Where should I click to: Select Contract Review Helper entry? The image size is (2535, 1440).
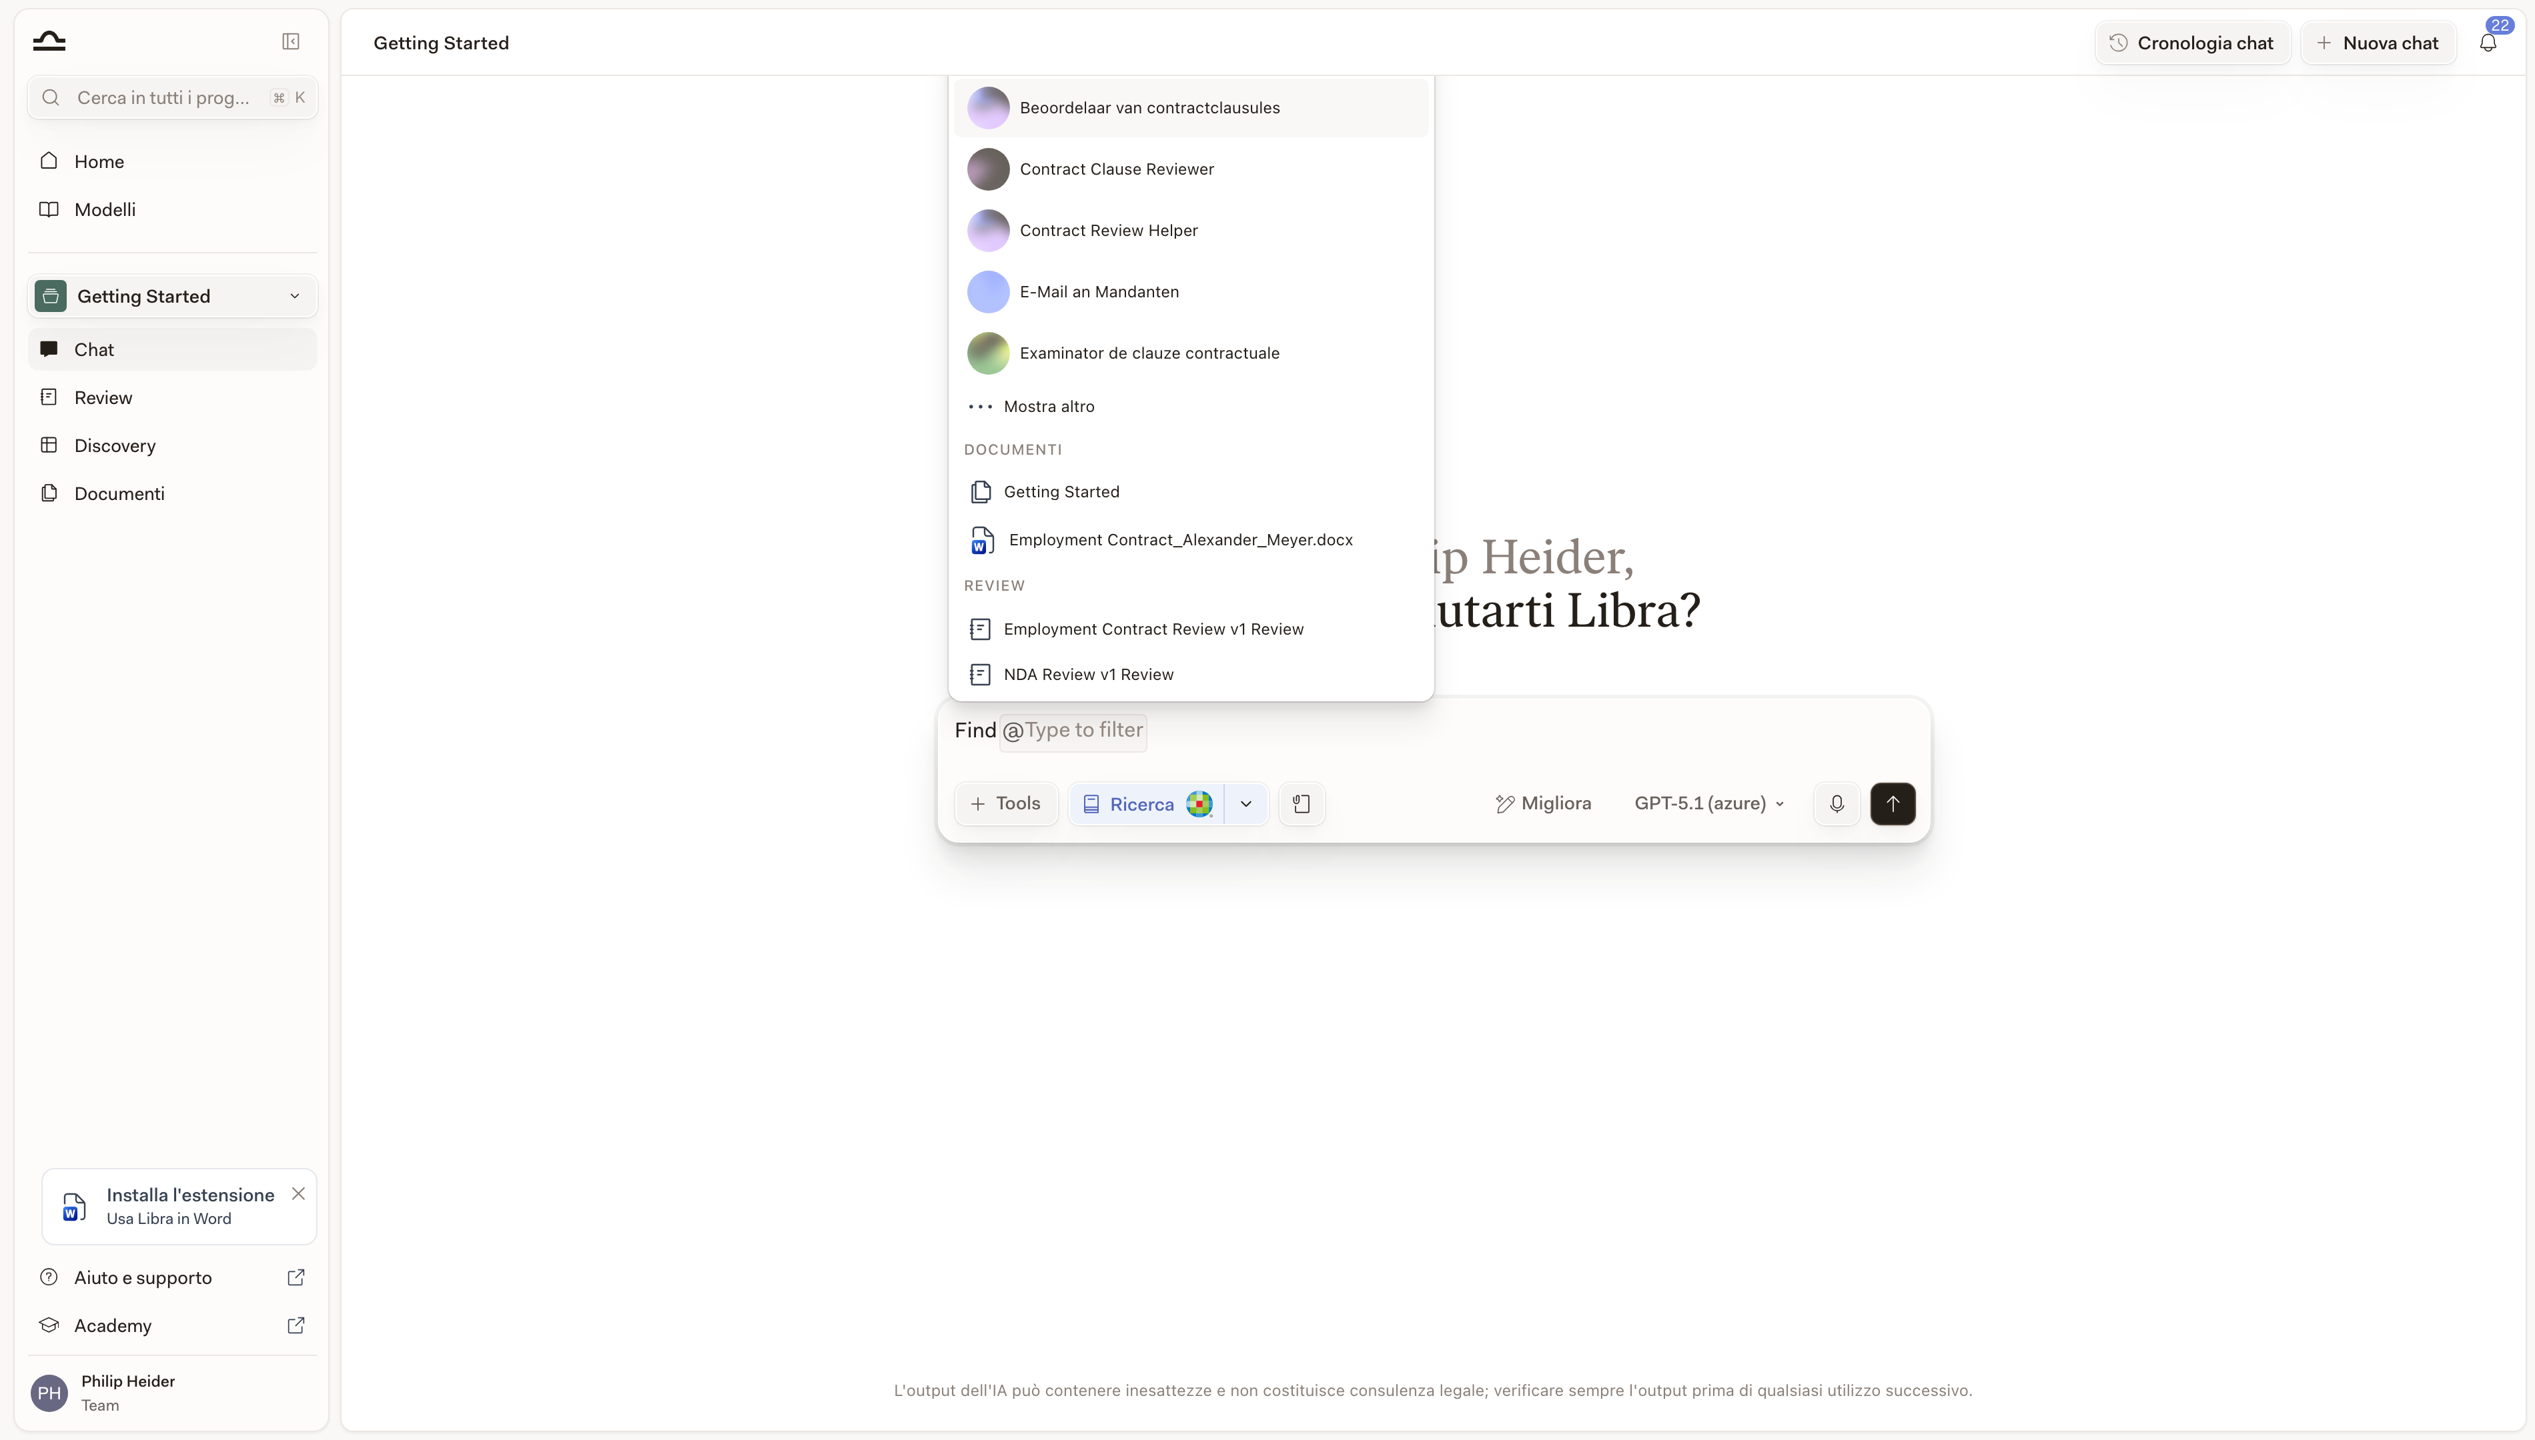(x=1190, y=231)
